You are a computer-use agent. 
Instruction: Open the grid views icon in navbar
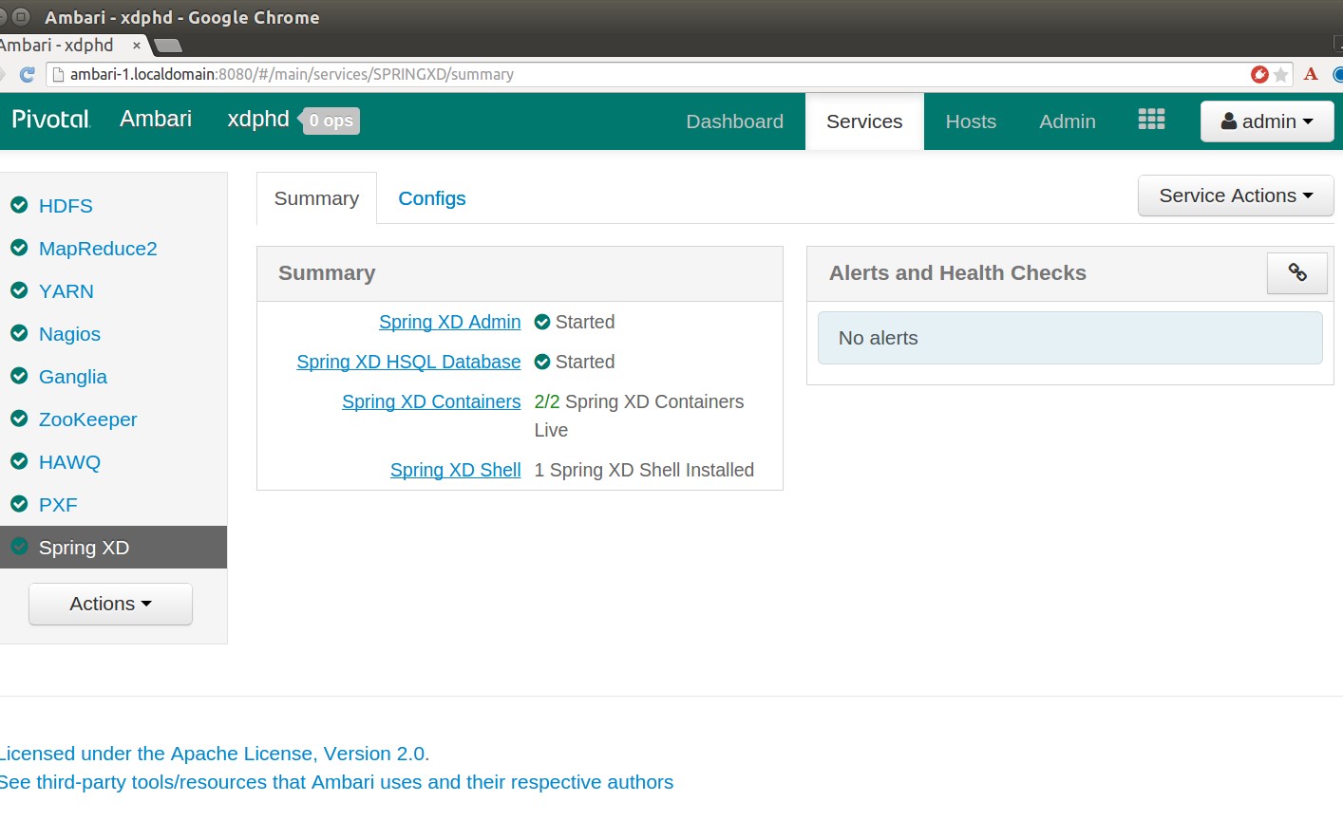[1151, 120]
